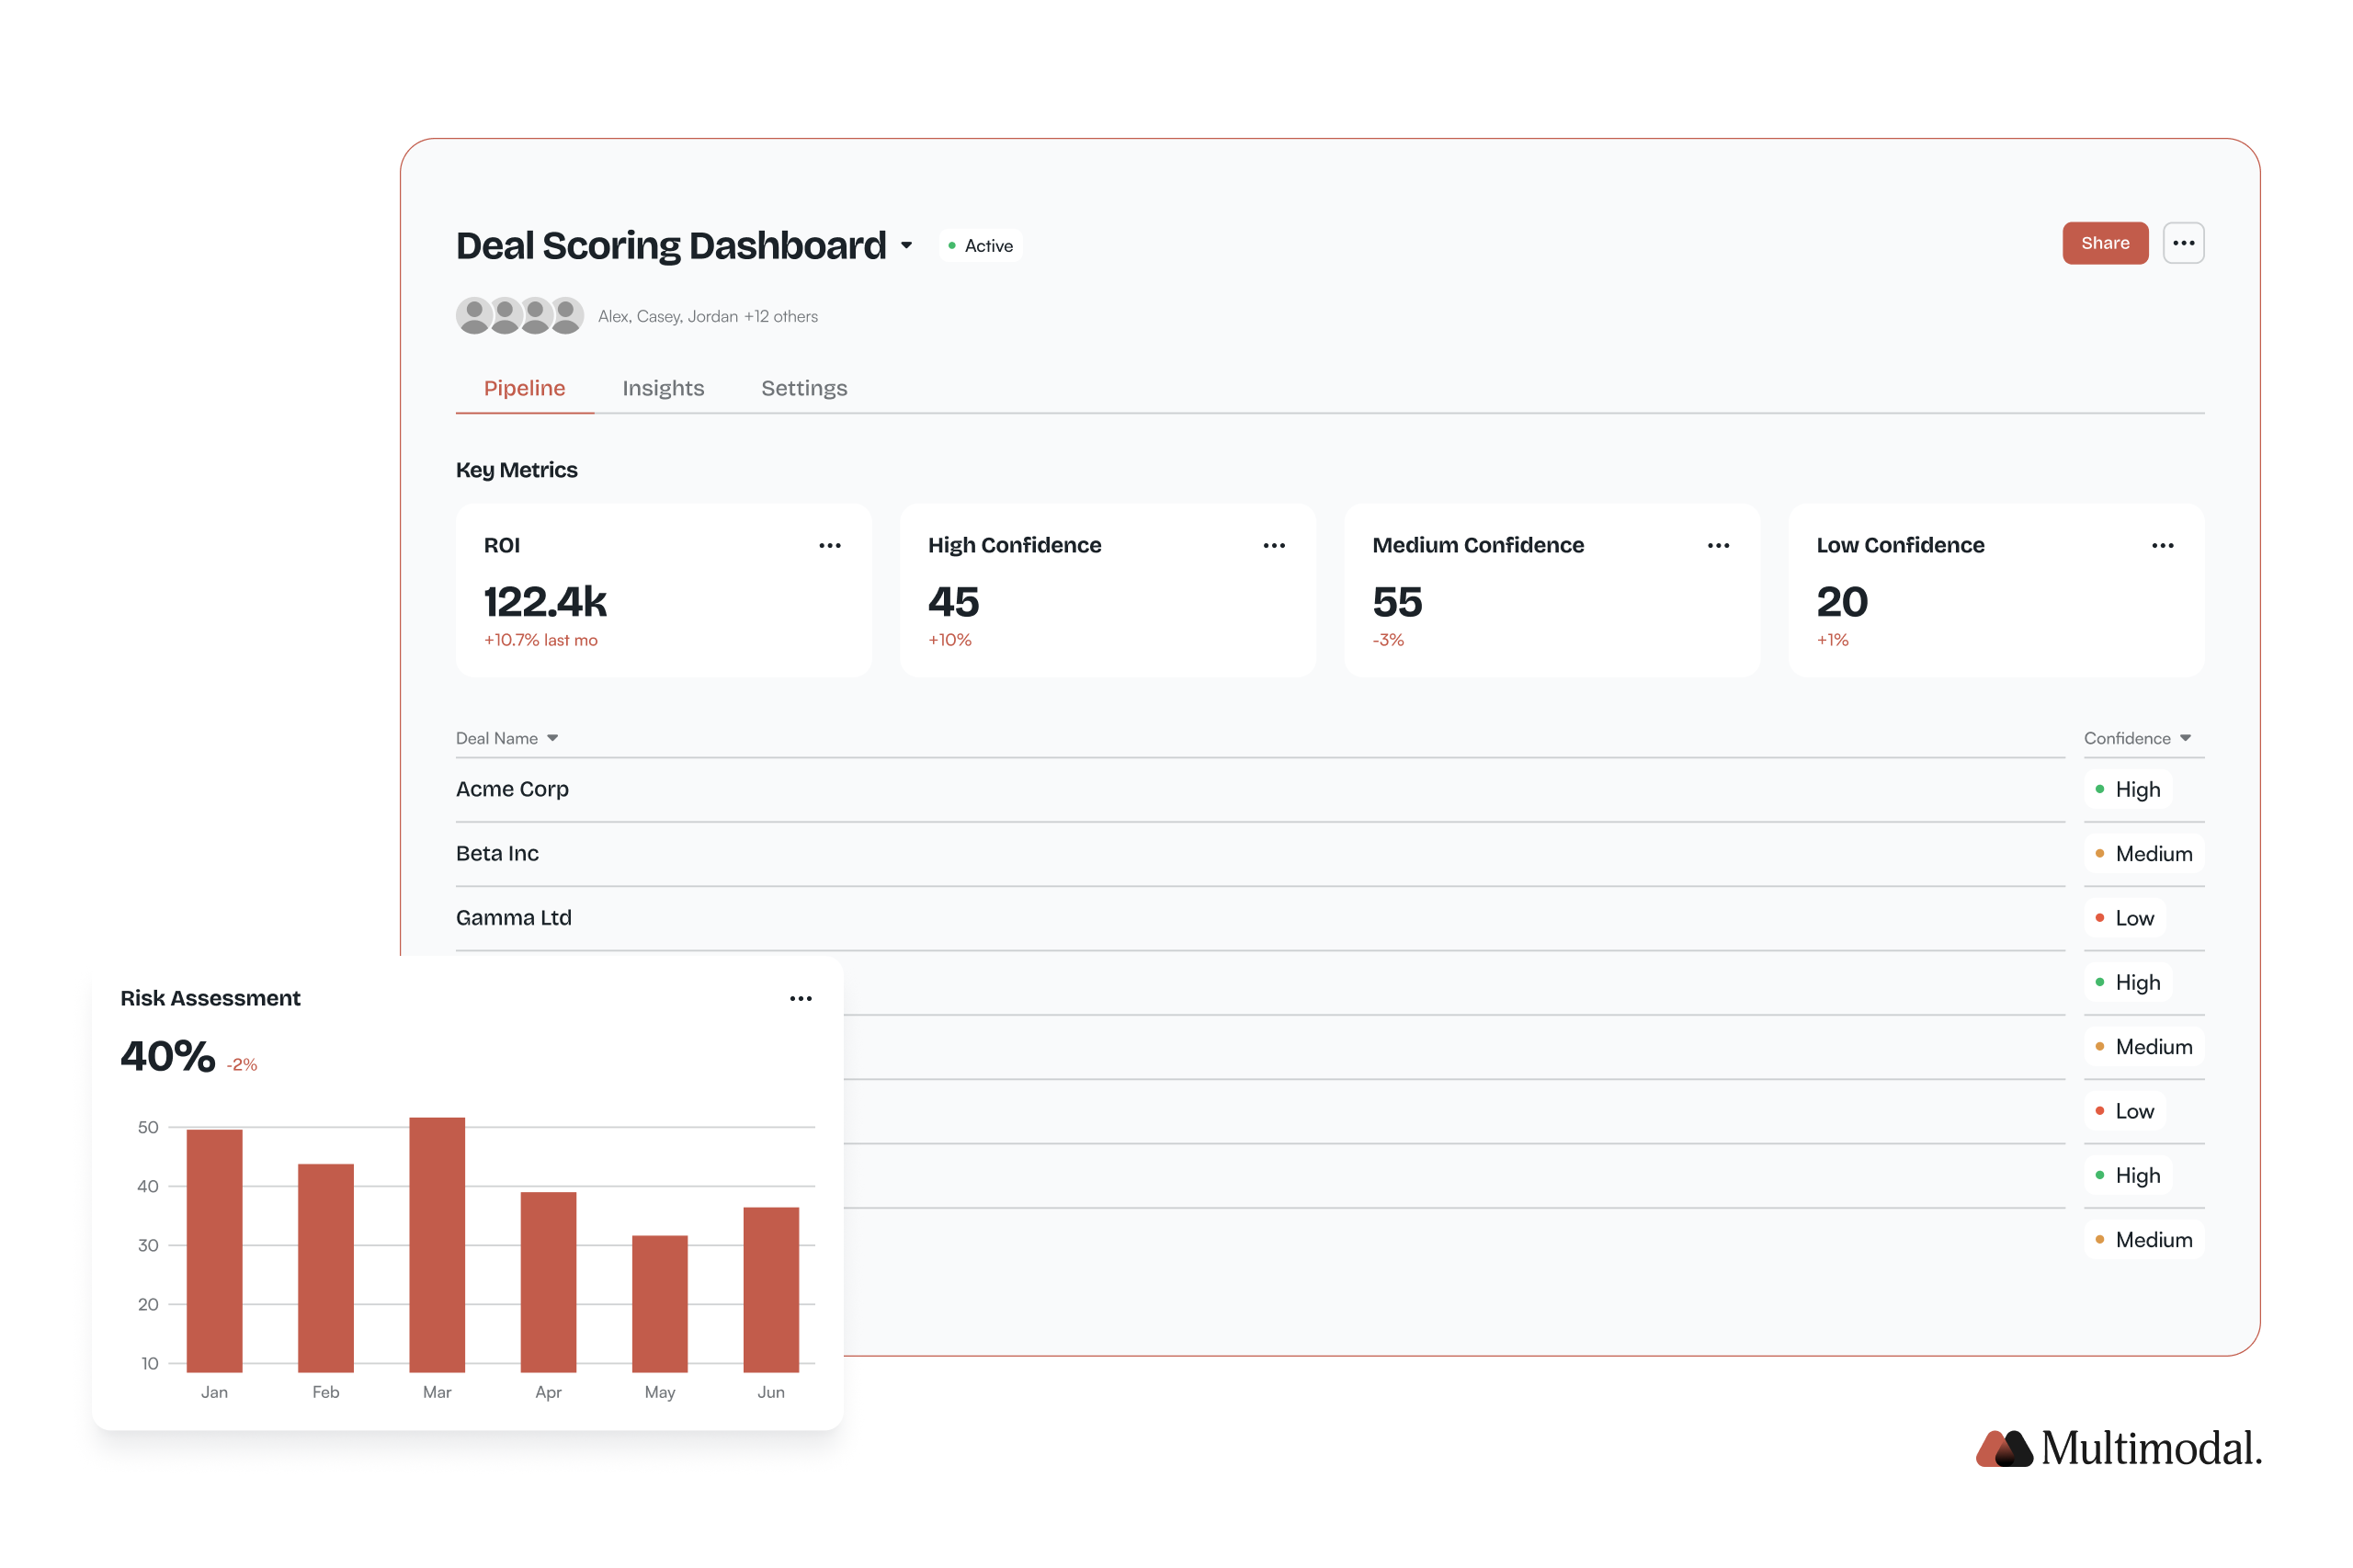Click the collaborator avatars group
The width and height of the screenshot is (2353, 1568).
click(519, 316)
